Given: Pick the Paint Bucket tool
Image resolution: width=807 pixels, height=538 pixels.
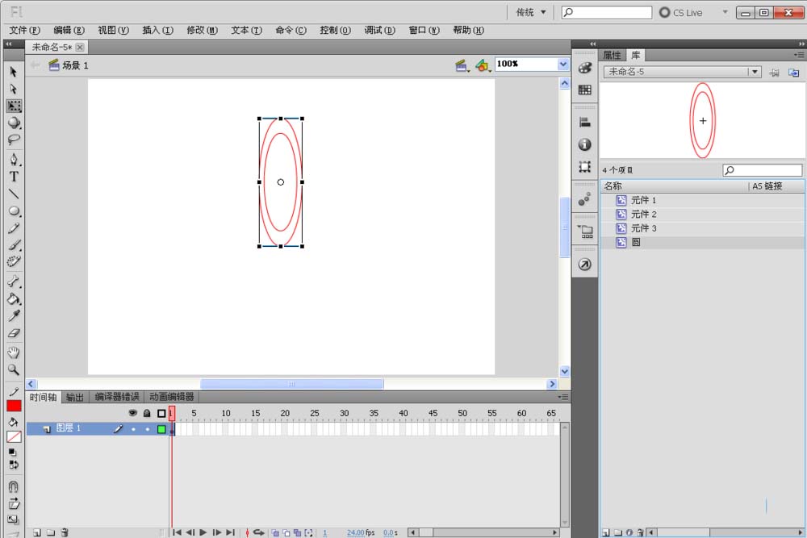Looking at the screenshot, I should coord(14,298).
